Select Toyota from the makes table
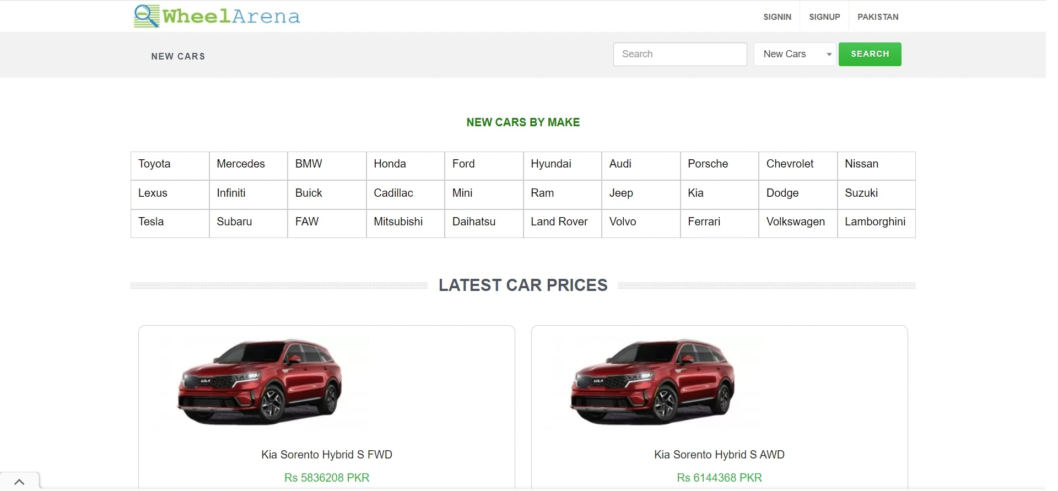Image resolution: width=1058 pixels, height=491 pixels. click(x=154, y=164)
